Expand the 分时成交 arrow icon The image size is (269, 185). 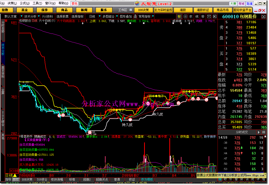tap(259, 132)
